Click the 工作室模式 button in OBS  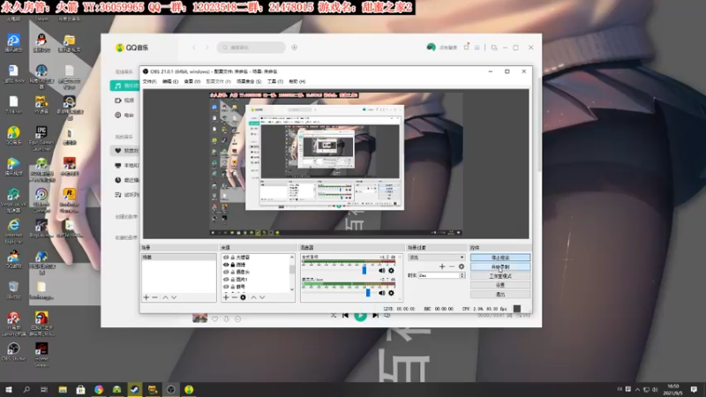tap(500, 276)
